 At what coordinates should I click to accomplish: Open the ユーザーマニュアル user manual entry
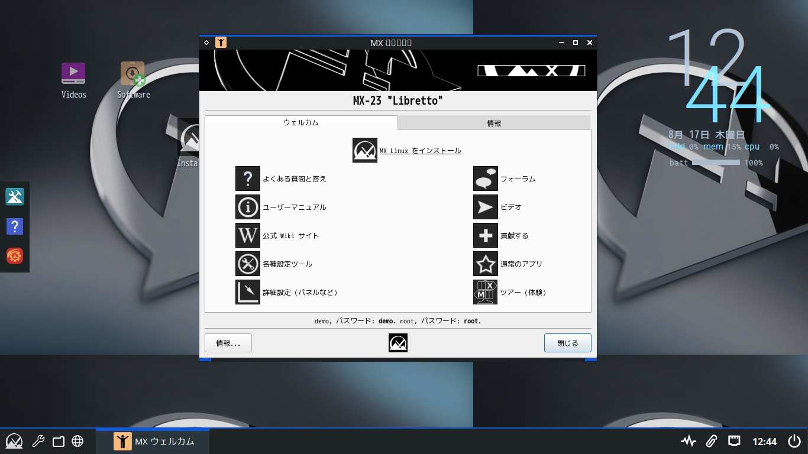[x=281, y=207]
